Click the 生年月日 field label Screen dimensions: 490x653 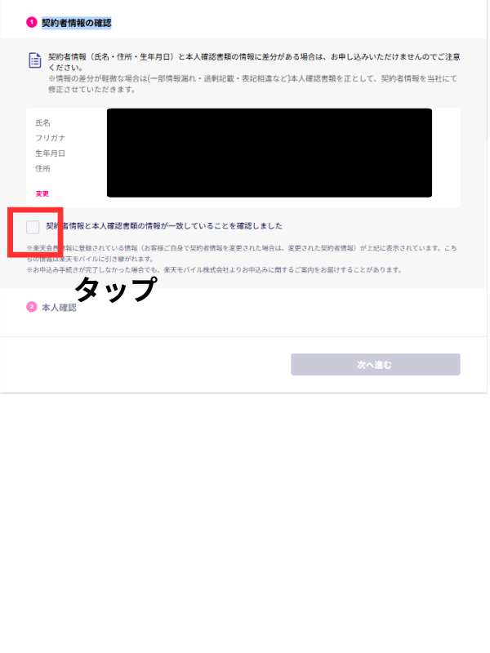point(51,153)
